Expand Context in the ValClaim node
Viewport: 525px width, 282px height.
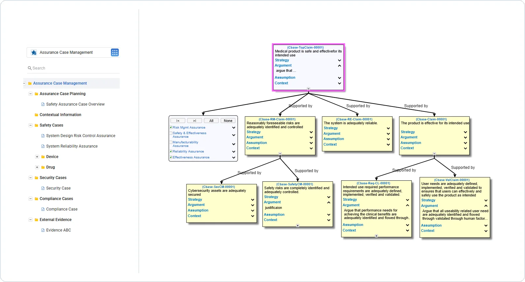[486, 231]
